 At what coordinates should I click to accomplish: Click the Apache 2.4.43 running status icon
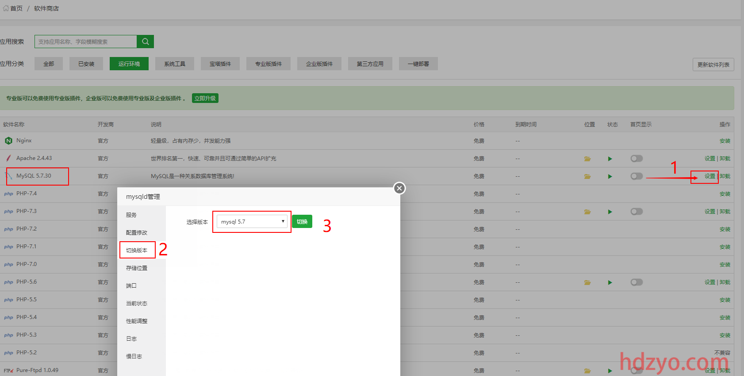[610, 159]
